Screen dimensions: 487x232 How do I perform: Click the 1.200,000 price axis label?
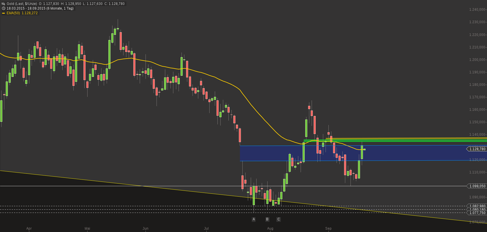[x=477, y=60]
